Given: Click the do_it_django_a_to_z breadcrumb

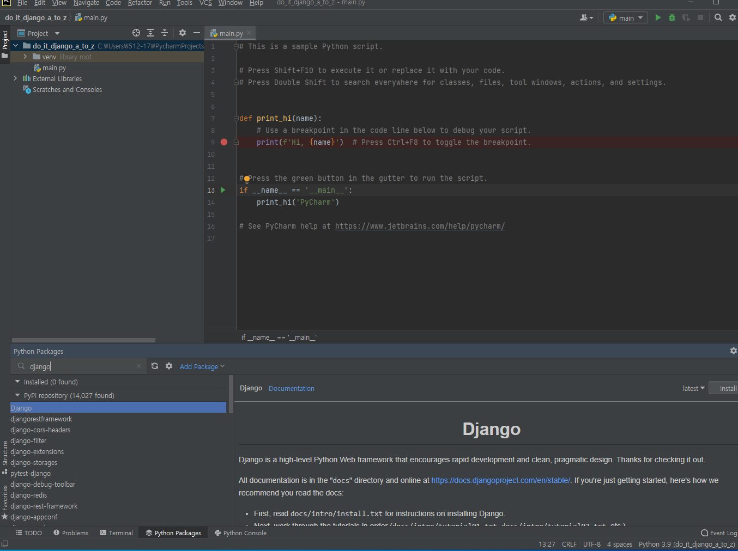Looking at the screenshot, I should (35, 18).
